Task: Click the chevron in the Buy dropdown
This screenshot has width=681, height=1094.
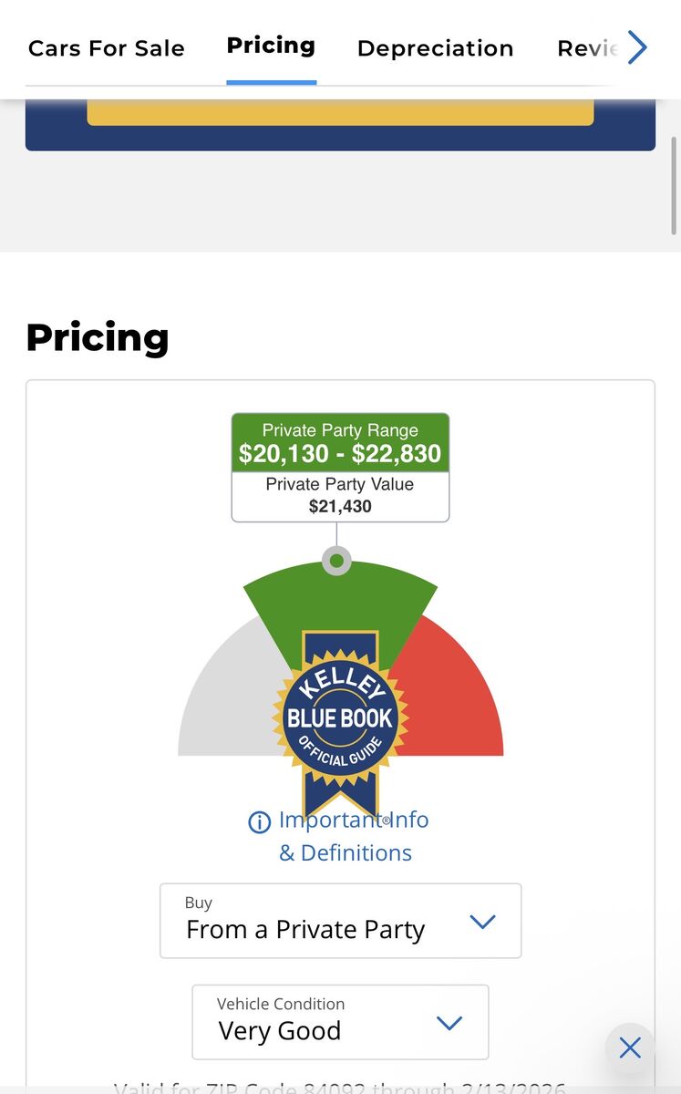Action: click(x=481, y=922)
